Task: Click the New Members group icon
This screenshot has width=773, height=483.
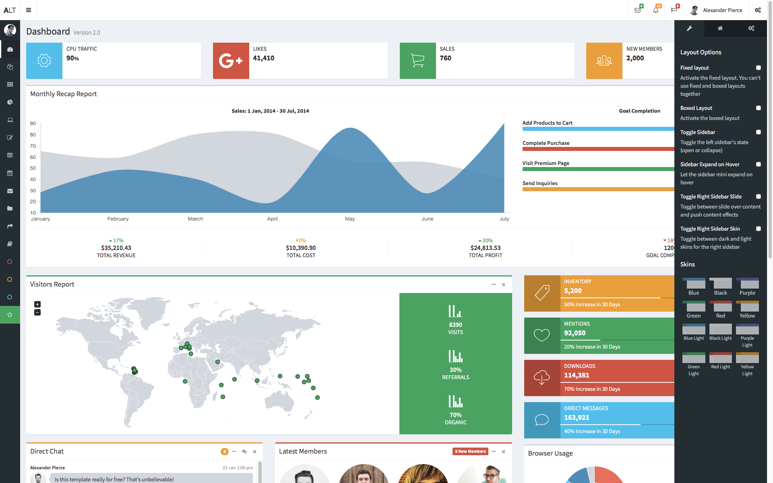Action: pyautogui.click(x=604, y=60)
